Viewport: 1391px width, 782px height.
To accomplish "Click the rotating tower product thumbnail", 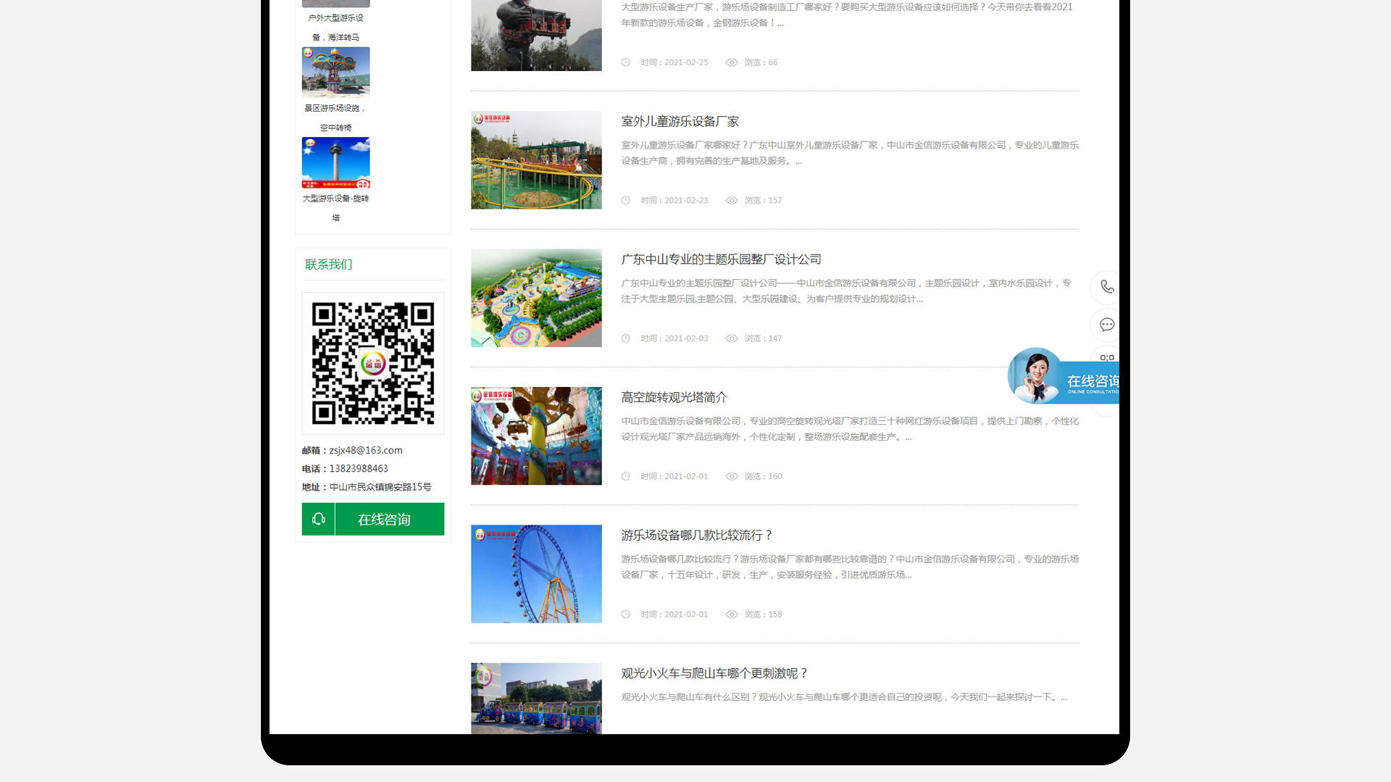I will coord(335,162).
